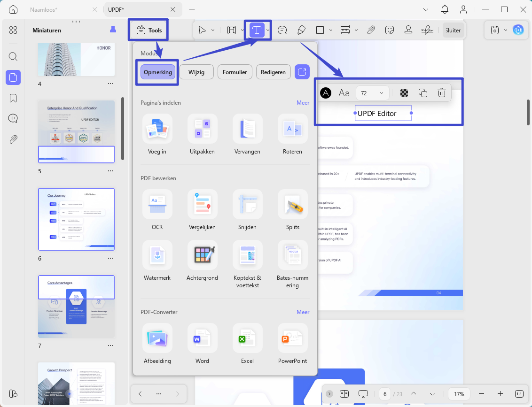Expand save options dropdown arrow

(506, 30)
